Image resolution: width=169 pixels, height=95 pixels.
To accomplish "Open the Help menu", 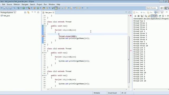I will 58,4.
